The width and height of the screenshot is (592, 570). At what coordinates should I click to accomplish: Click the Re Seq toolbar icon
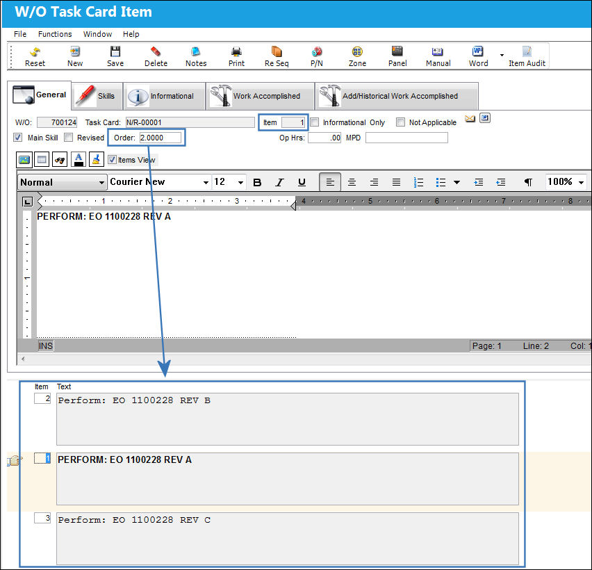[277, 56]
